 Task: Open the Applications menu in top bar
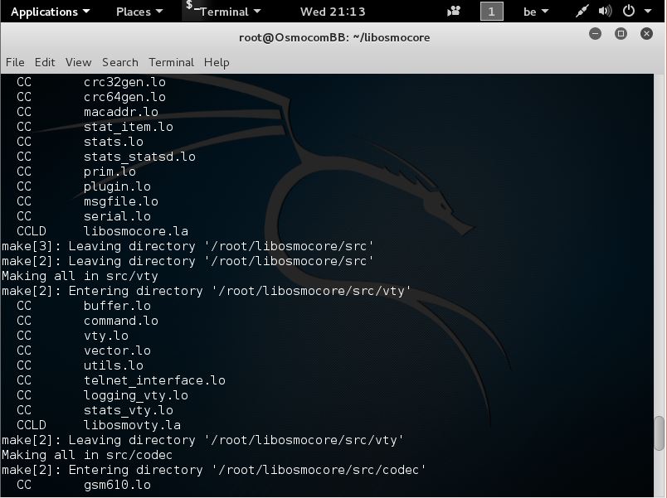click(x=51, y=12)
